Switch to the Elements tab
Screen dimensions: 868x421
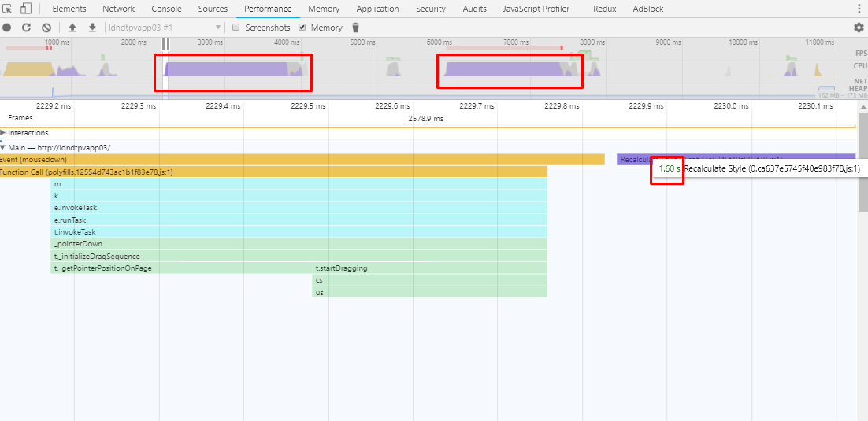click(69, 9)
